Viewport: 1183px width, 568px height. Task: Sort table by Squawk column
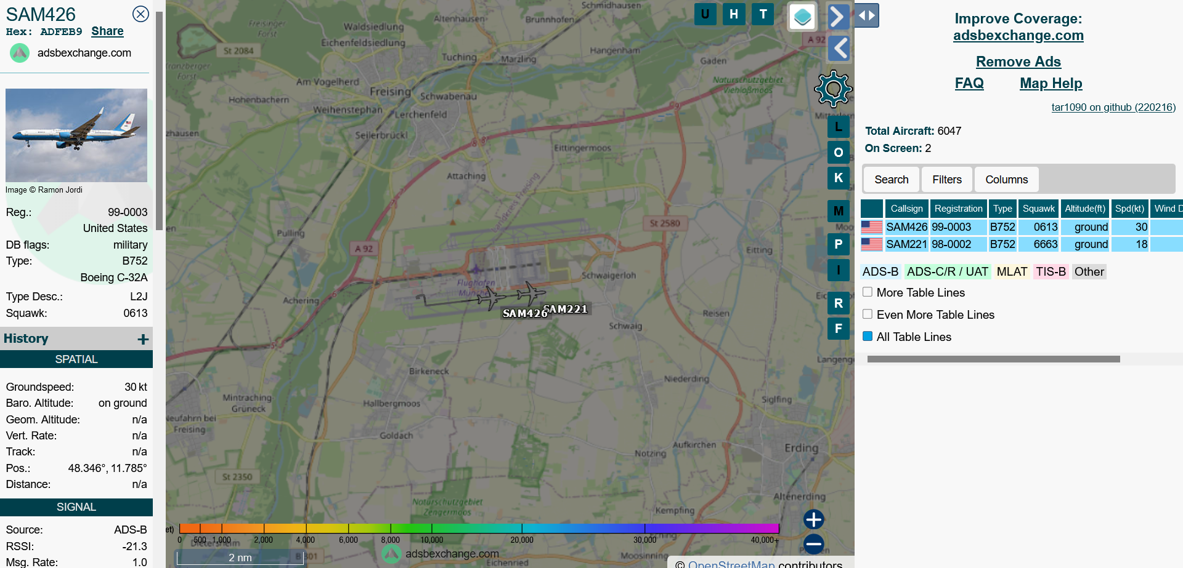[x=1038, y=209]
